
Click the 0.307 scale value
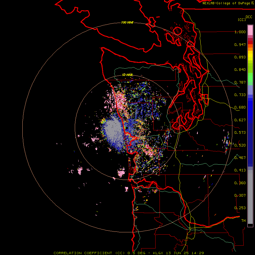(x=240, y=195)
